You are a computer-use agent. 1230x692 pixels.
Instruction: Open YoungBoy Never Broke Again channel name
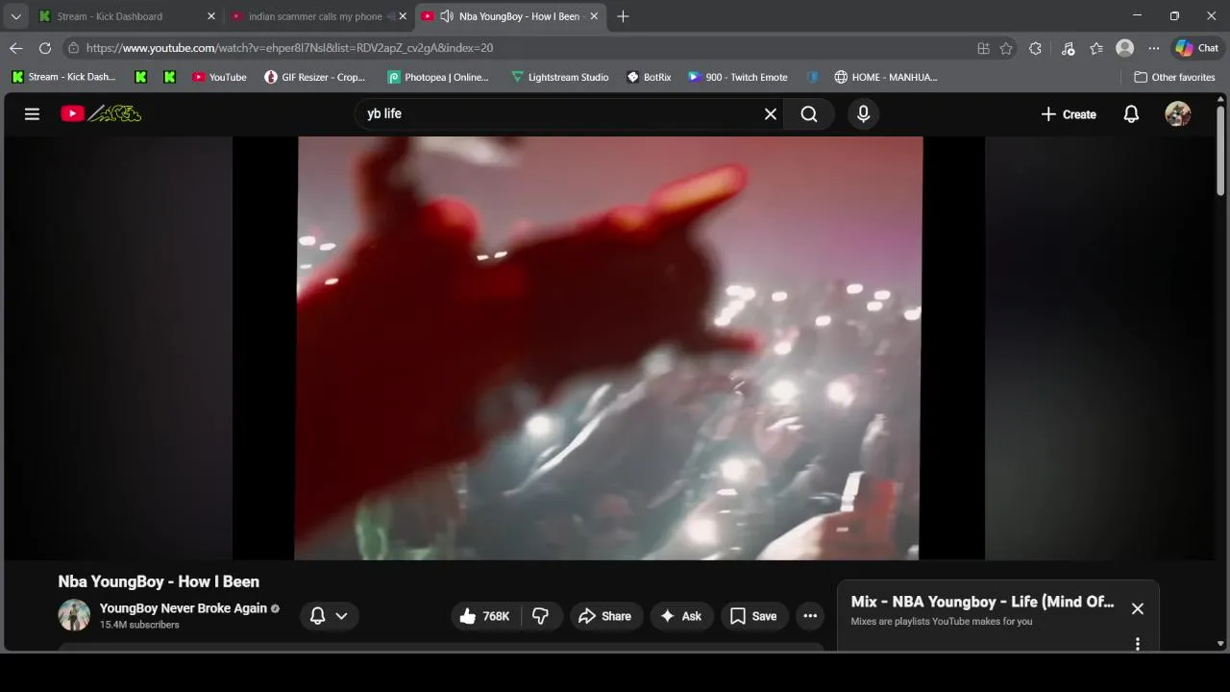pos(184,608)
